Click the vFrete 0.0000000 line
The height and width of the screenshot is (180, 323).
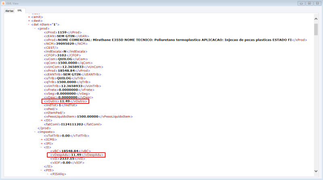[69, 90]
